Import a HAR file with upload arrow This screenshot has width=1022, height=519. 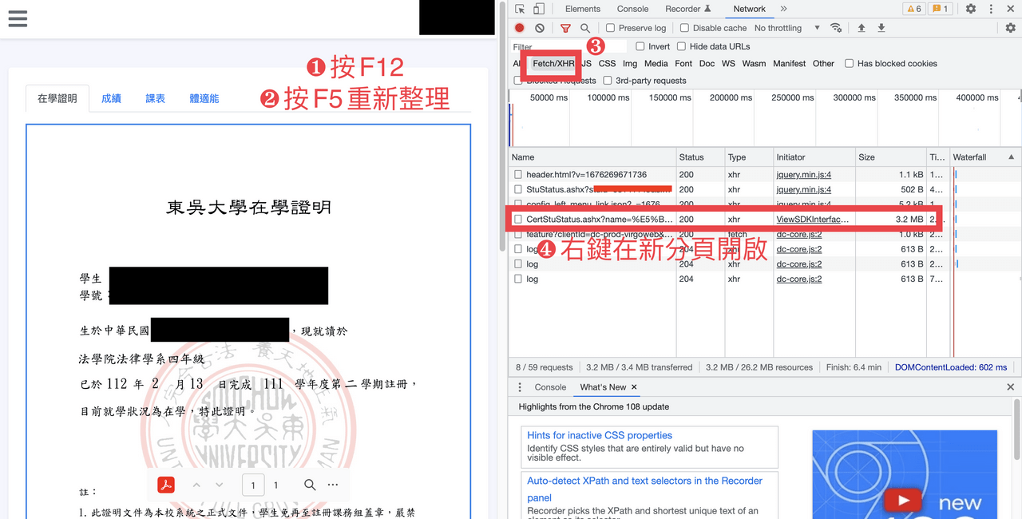coord(862,28)
